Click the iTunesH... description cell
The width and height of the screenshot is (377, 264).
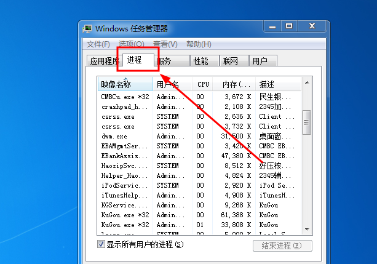point(277,196)
